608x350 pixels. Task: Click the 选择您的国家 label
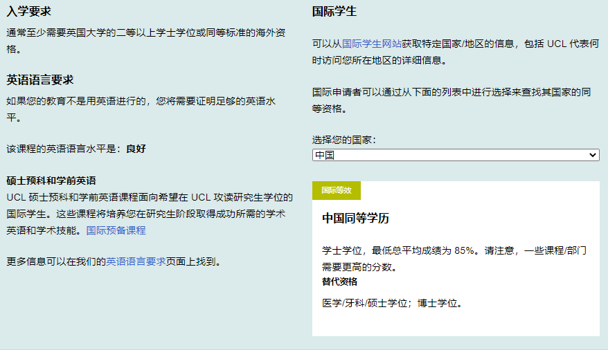point(344,140)
